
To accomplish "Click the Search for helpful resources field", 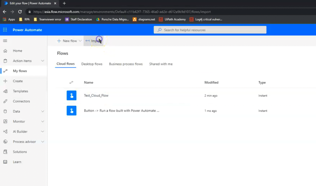I will tap(210, 30).
